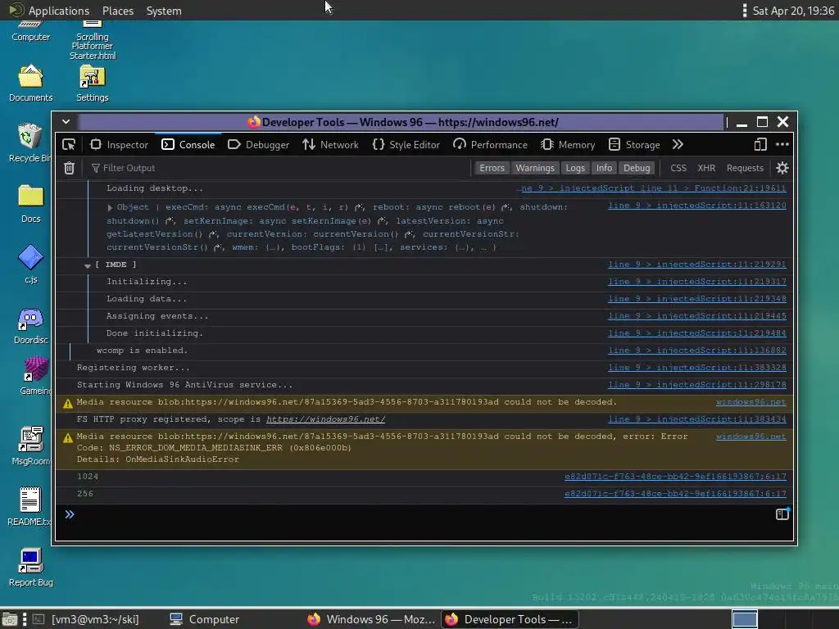Select the 'Loading desktop...' log line

pos(424,188)
